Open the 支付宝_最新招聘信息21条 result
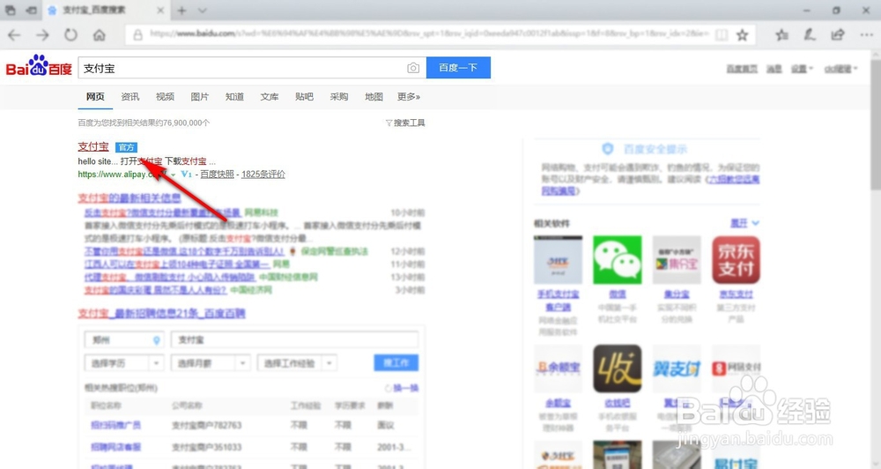The image size is (881, 469). [x=161, y=313]
